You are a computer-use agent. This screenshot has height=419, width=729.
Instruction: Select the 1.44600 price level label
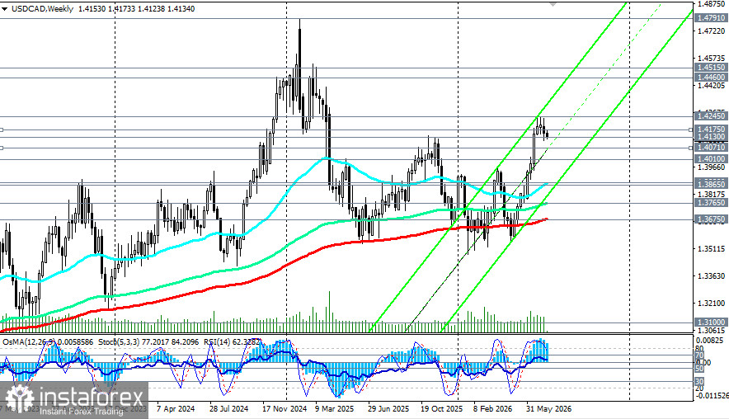tap(711, 77)
